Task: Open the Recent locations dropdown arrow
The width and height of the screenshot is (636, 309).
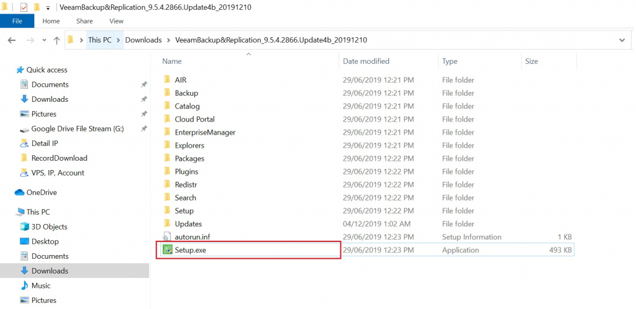Action: coord(44,40)
